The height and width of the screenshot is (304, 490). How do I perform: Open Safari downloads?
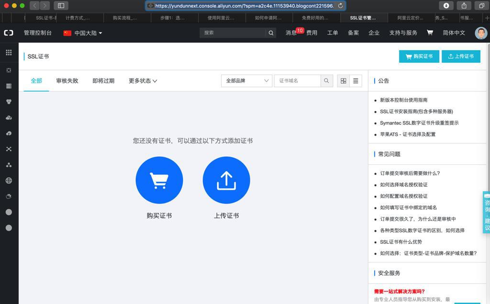tap(446, 6)
